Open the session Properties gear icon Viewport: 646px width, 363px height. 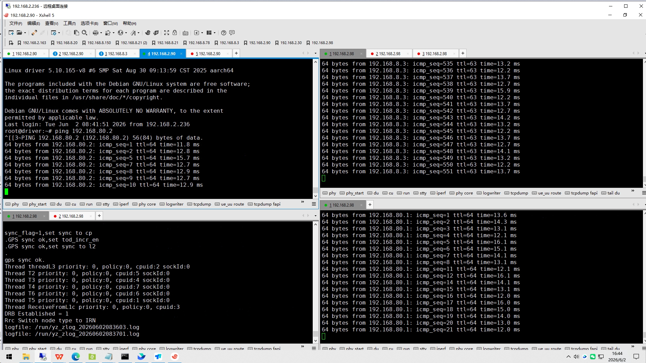tap(54, 33)
